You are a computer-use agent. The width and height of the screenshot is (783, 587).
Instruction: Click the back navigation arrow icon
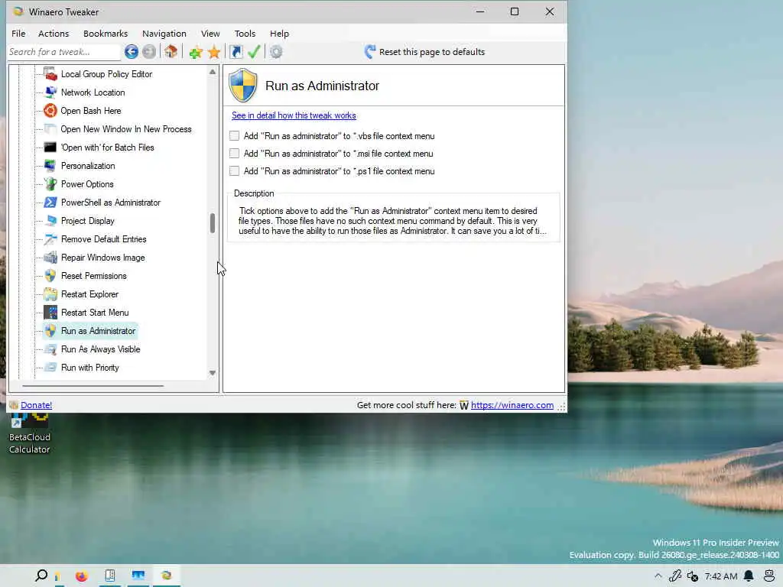[132, 52]
